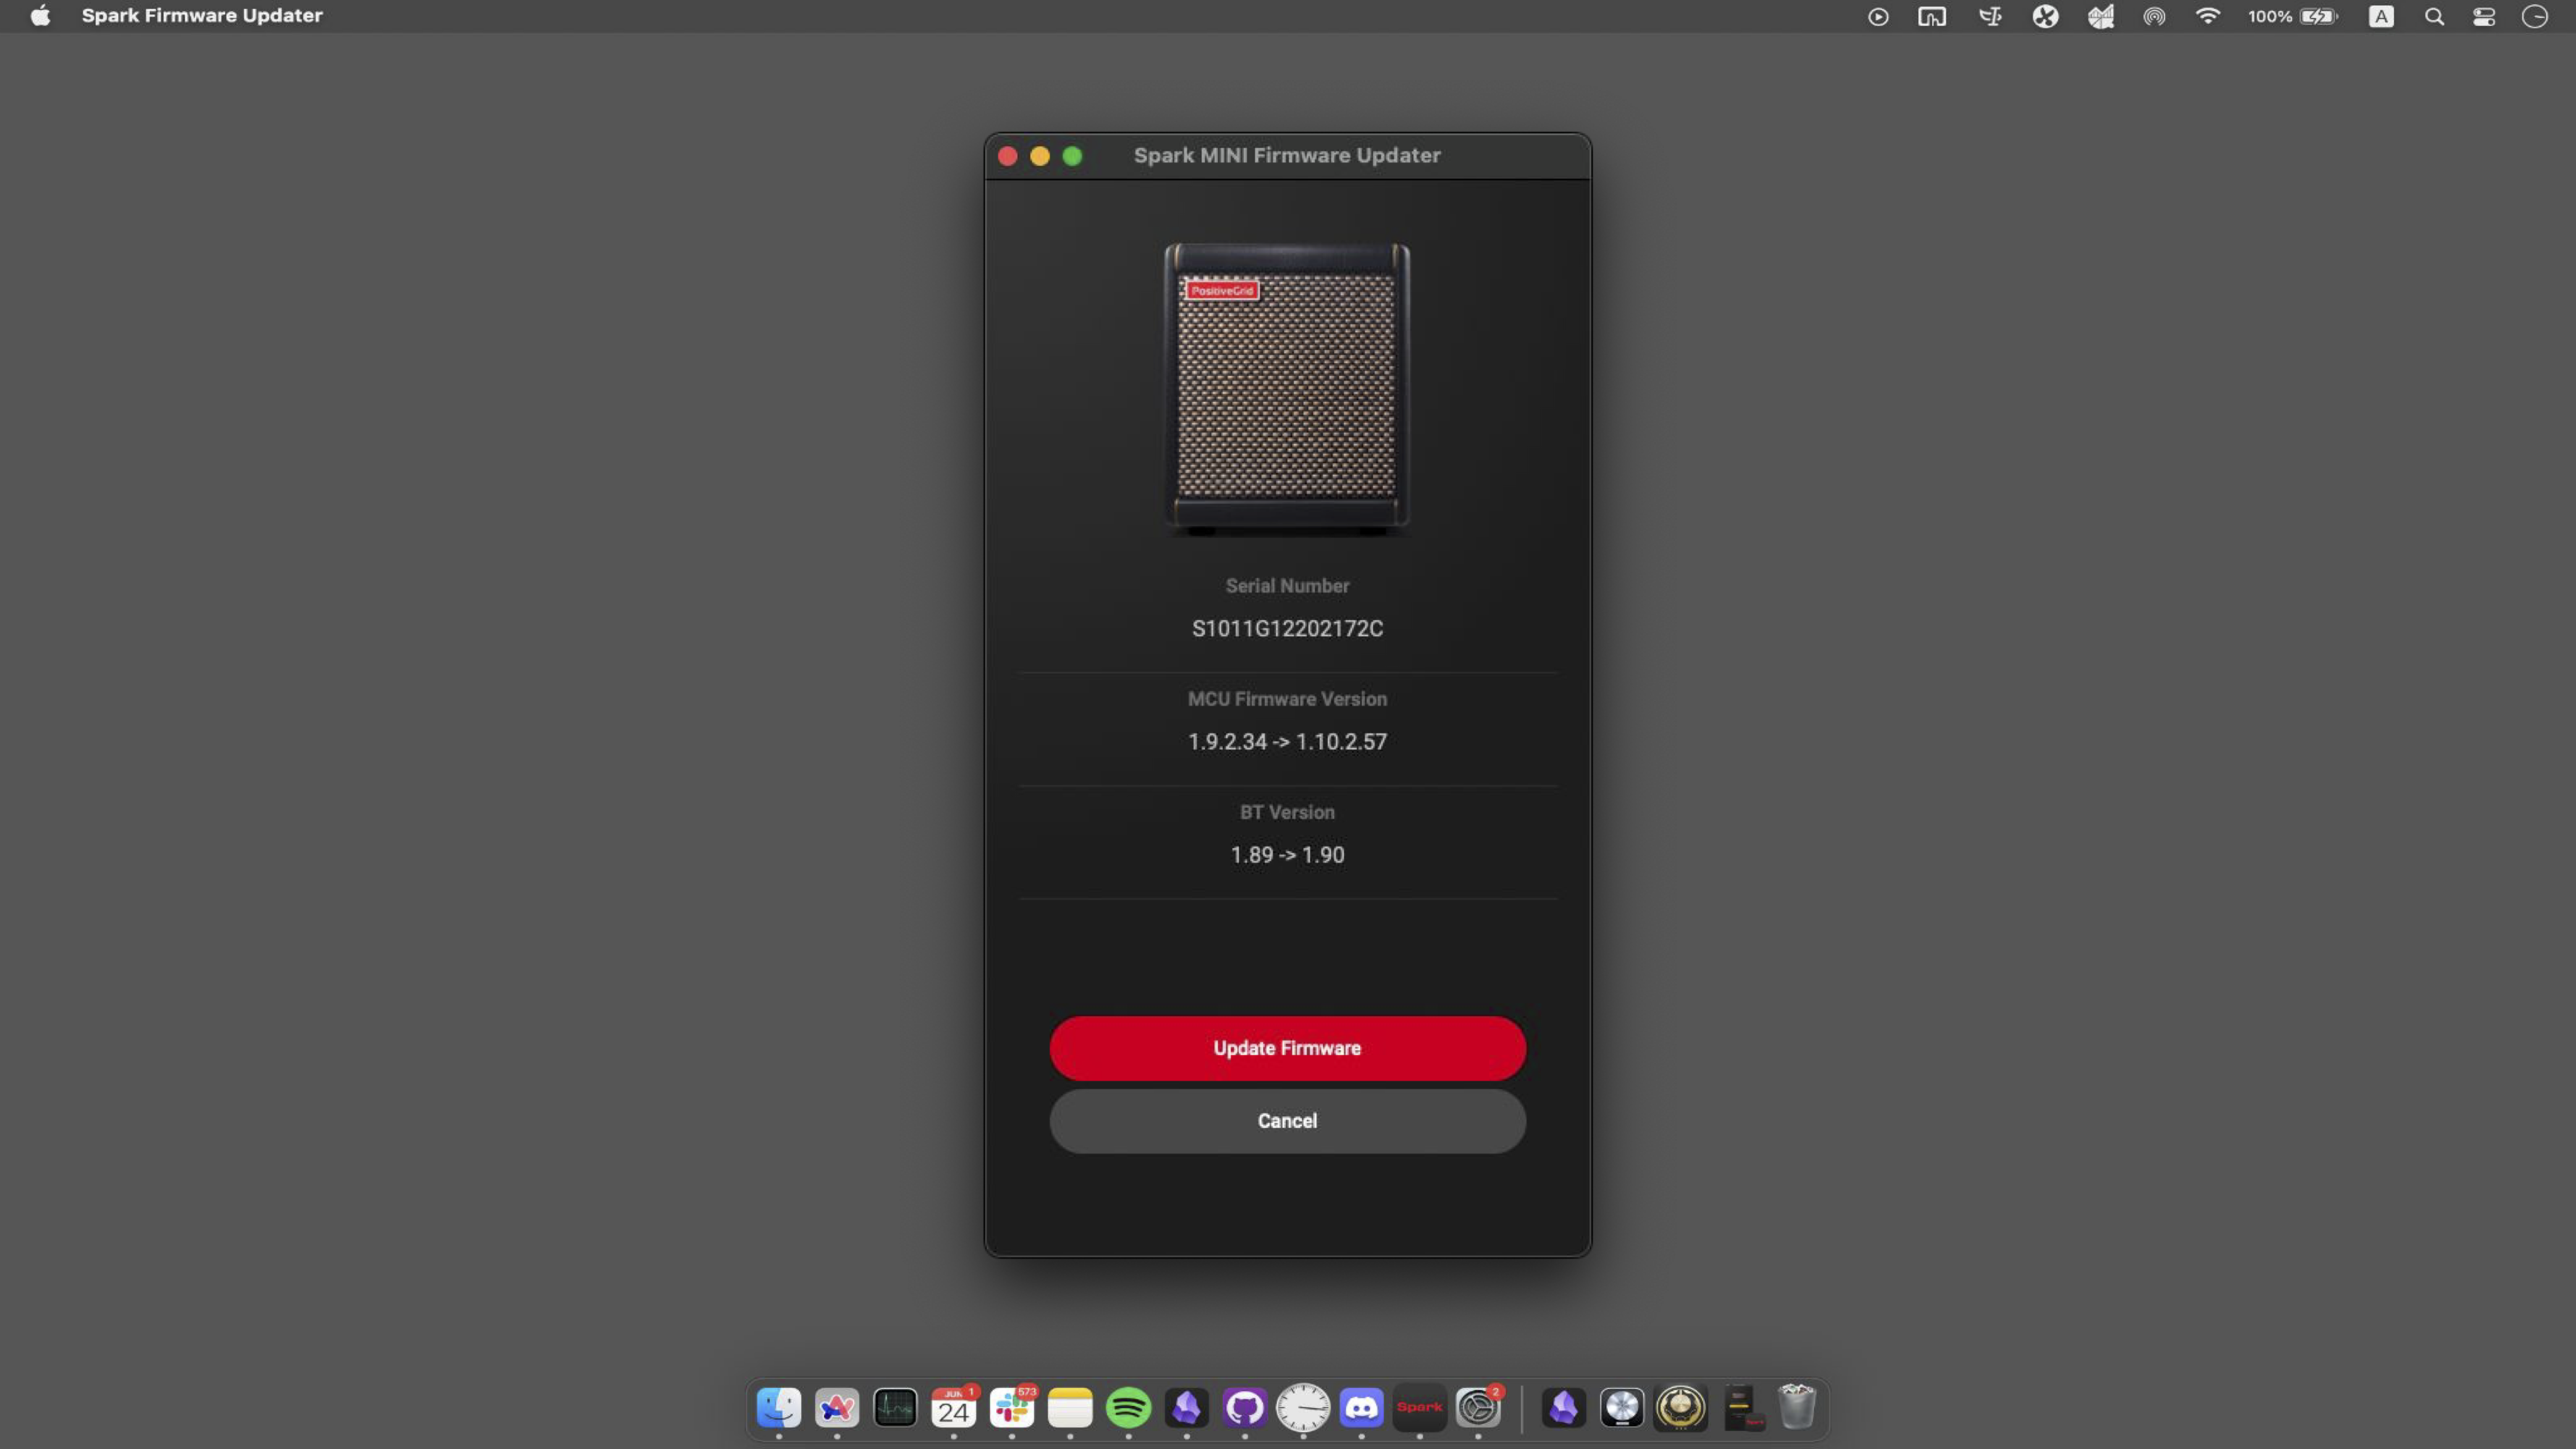Open Obsidian icon right of dock divider
The image size is (2576, 1449).
(1564, 1408)
